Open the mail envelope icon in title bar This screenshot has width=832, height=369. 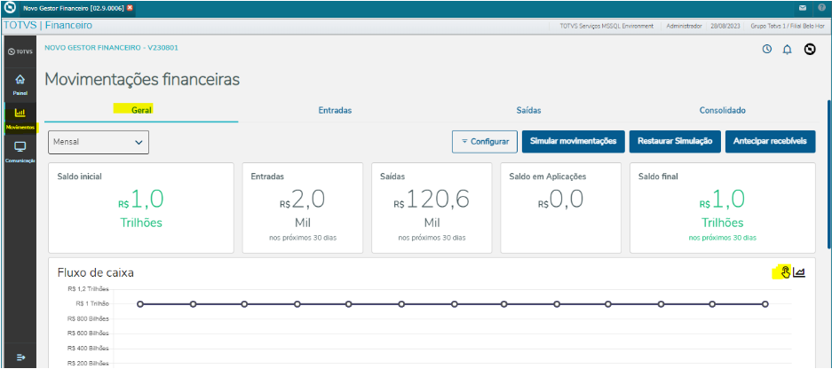click(803, 8)
